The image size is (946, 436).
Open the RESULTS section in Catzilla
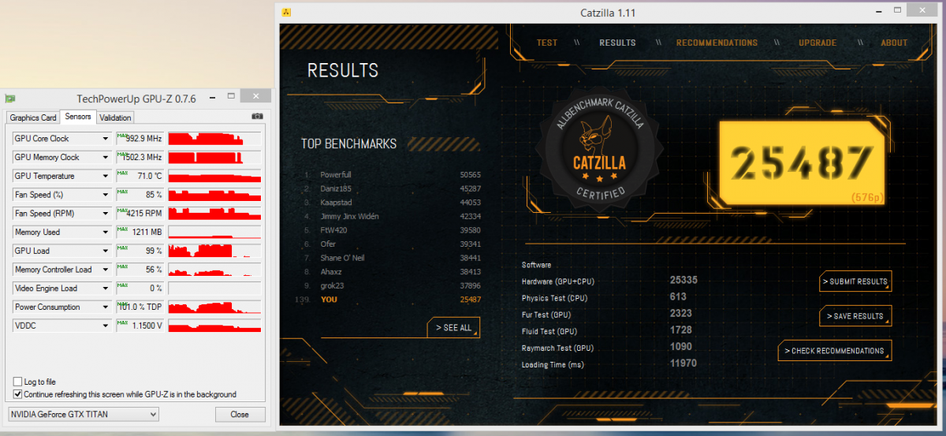pos(617,43)
